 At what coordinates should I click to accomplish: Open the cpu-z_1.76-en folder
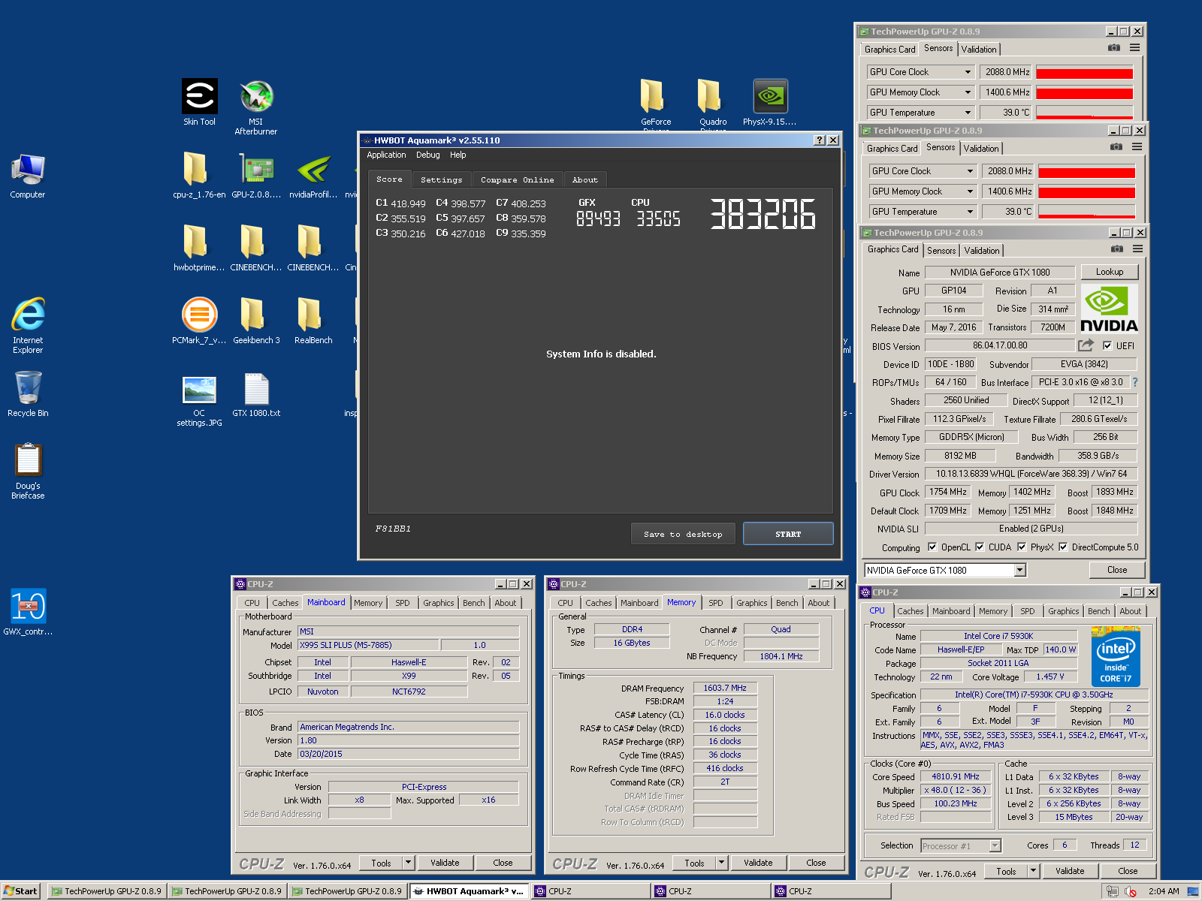(x=199, y=174)
